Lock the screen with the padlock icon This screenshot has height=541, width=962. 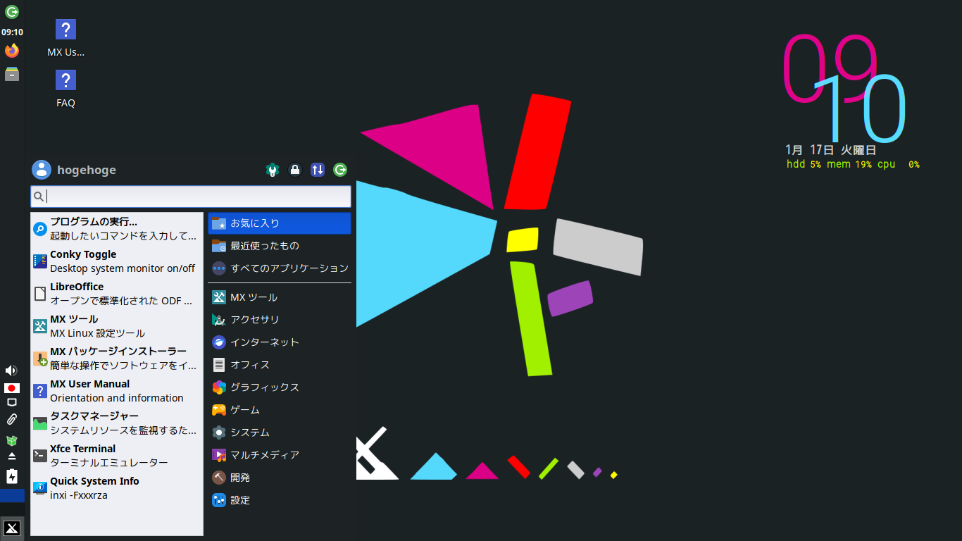pos(295,170)
